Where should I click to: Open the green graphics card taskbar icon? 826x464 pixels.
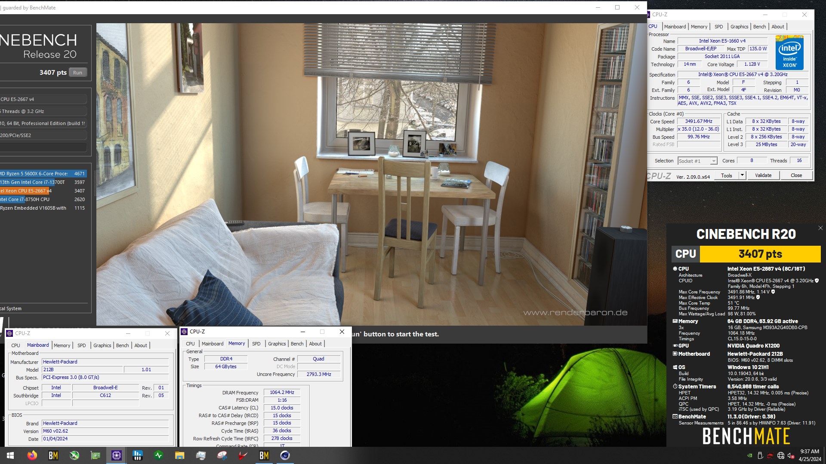pos(95,455)
